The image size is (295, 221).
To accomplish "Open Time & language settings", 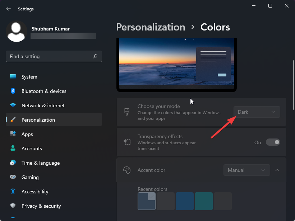I will click(x=54, y=163).
